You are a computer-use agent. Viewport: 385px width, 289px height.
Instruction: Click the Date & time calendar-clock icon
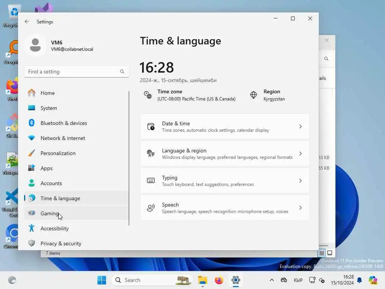coord(151,126)
